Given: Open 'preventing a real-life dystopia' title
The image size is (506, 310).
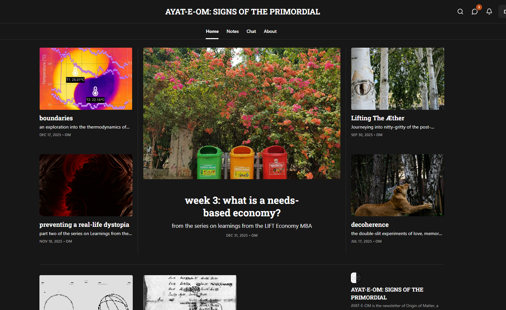Looking at the screenshot, I should pos(84,225).
